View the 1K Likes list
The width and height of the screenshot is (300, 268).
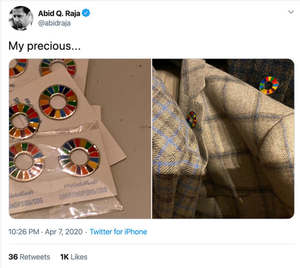point(74,257)
